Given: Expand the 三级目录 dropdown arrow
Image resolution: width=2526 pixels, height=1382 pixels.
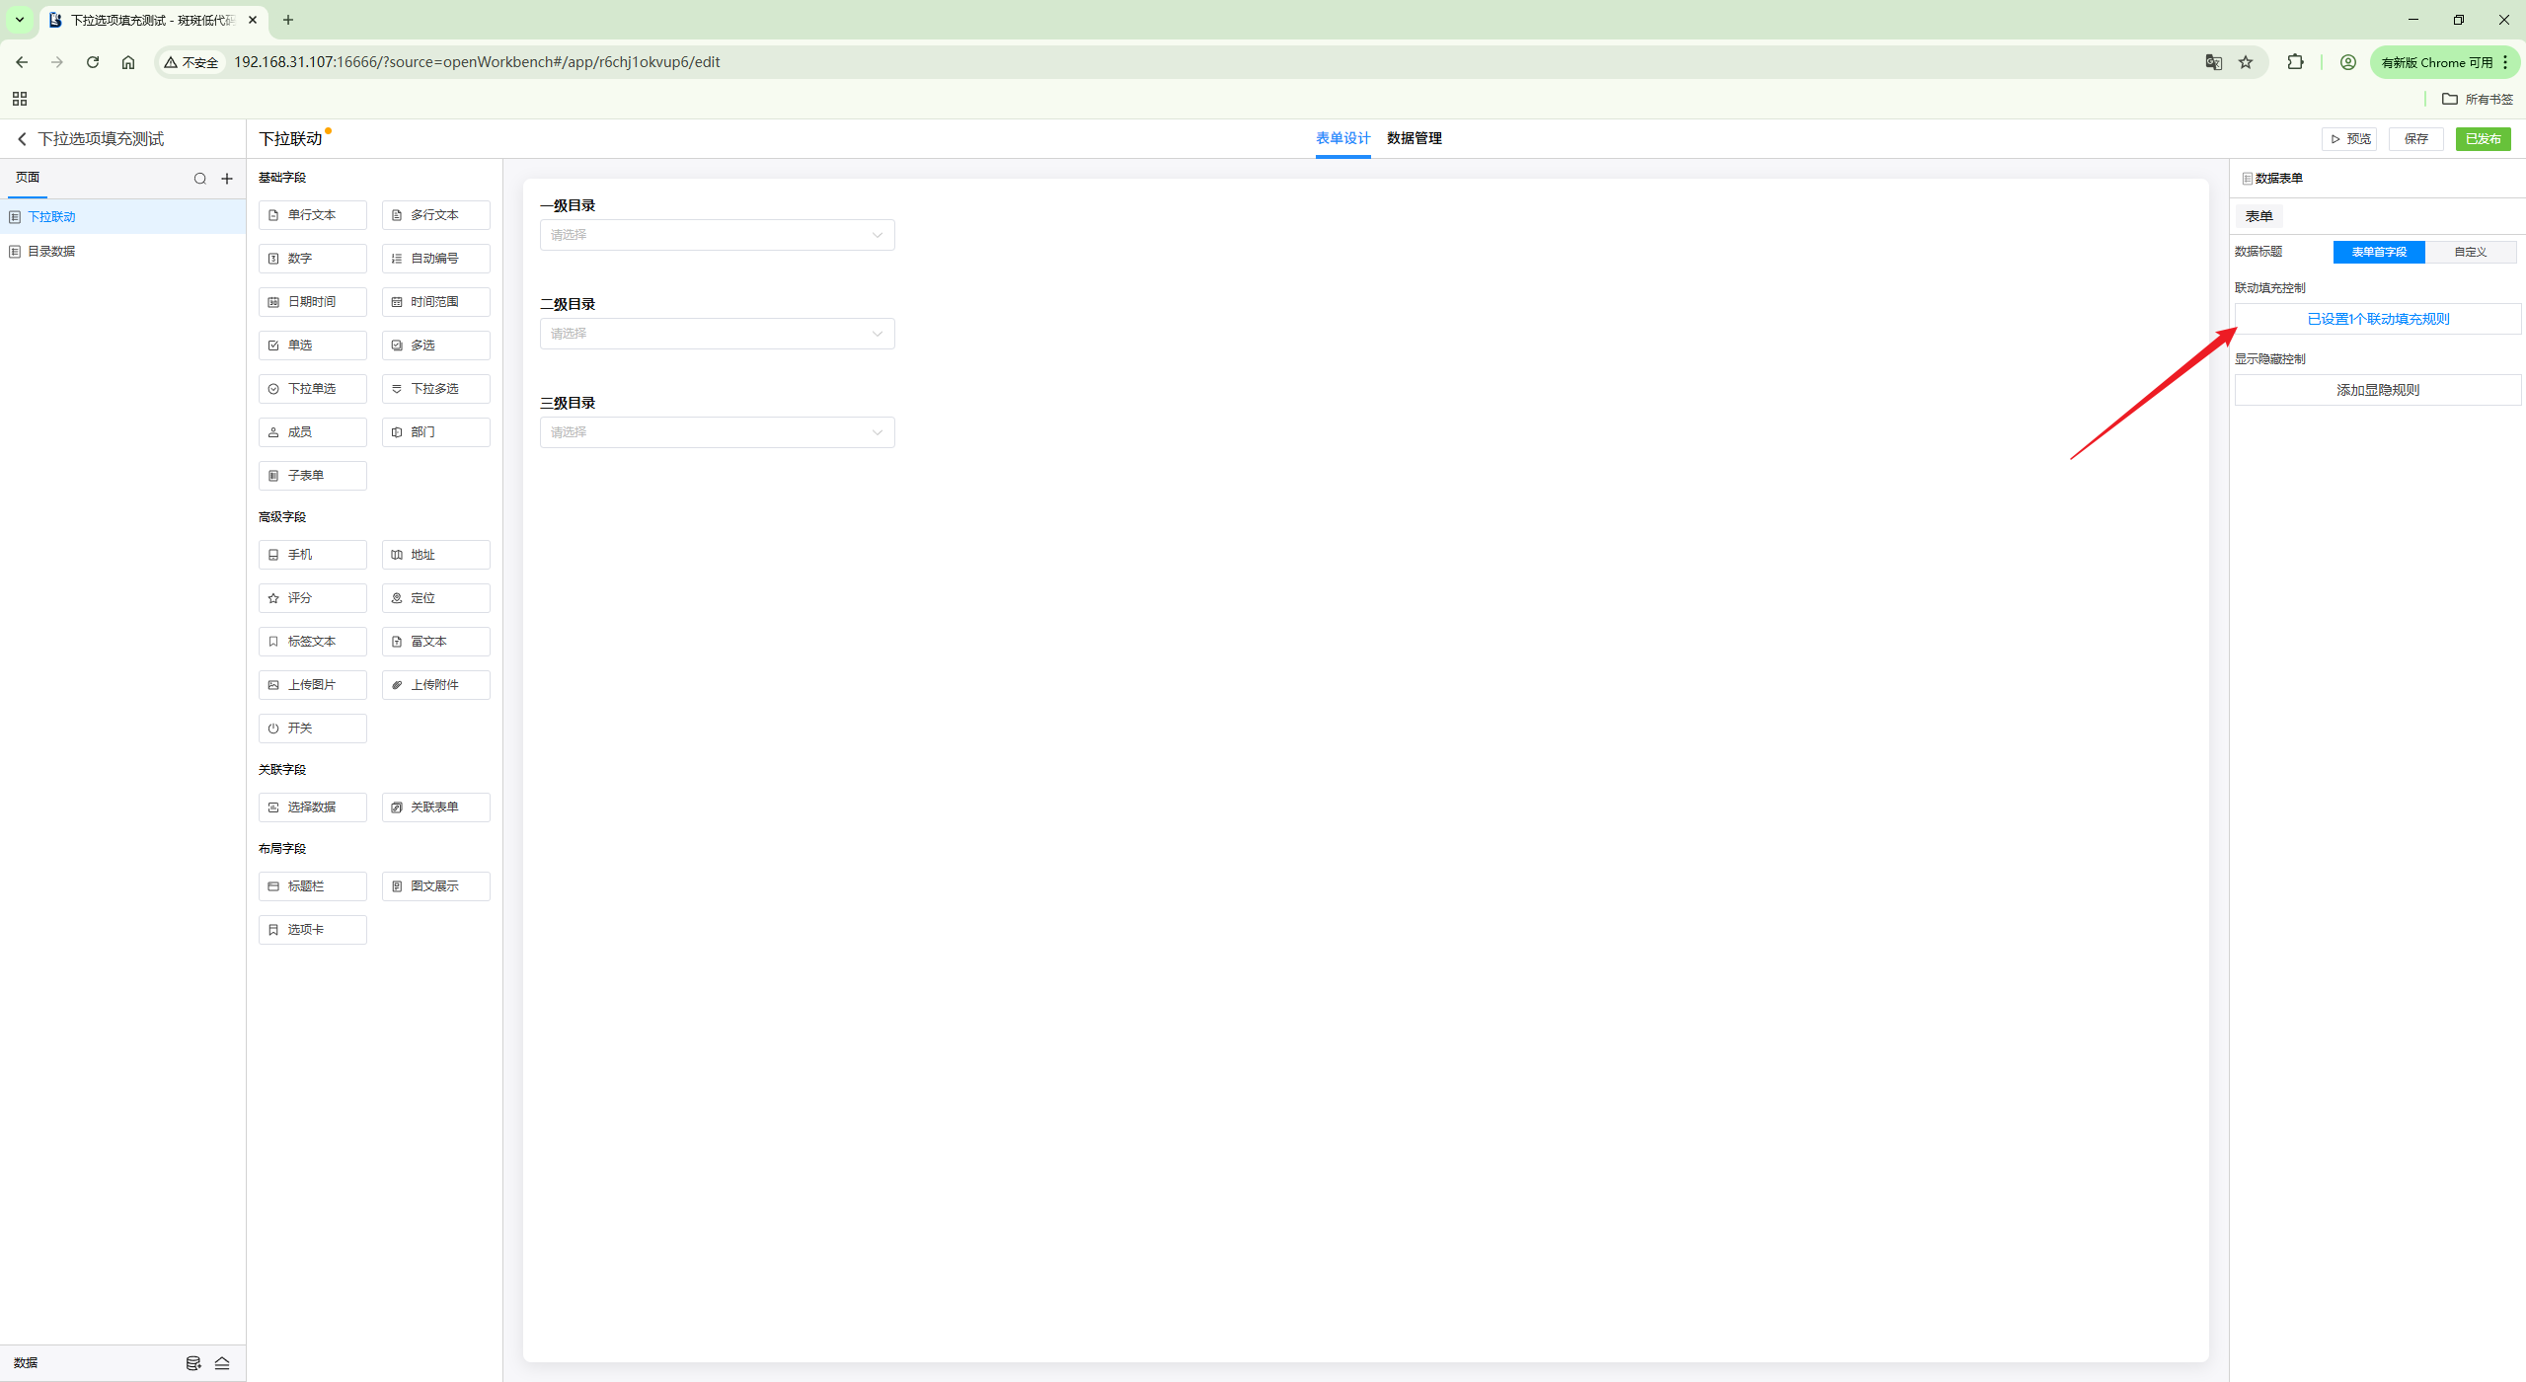Looking at the screenshot, I should coord(877,432).
